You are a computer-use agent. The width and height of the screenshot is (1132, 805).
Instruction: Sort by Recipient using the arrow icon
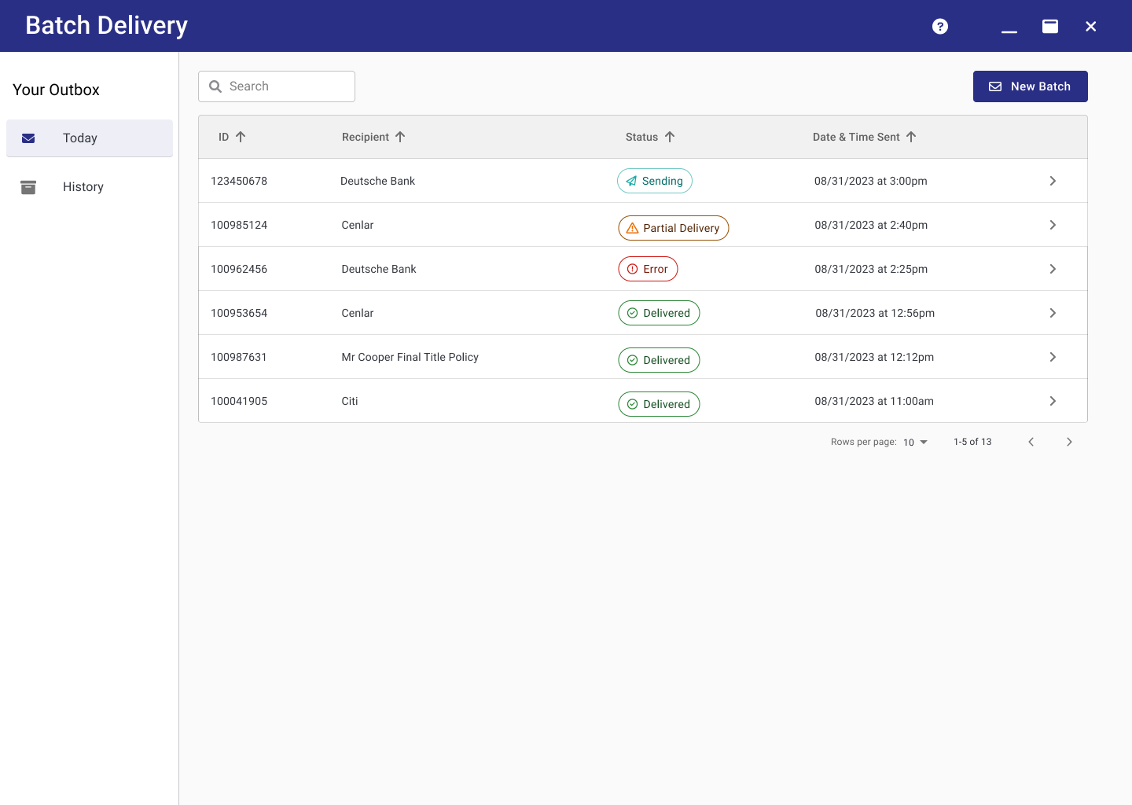400,137
